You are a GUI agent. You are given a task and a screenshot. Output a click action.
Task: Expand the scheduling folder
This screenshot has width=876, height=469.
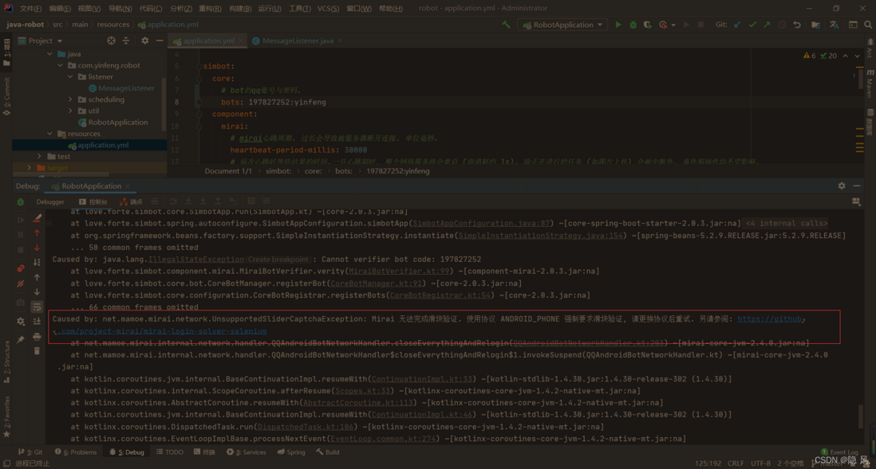pos(70,100)
